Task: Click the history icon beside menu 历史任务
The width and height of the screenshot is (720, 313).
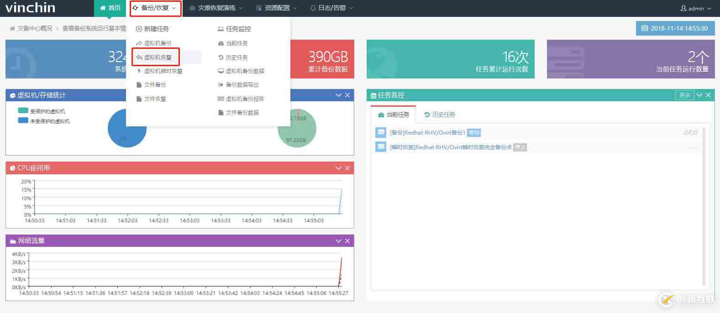Action: point(221,57)
